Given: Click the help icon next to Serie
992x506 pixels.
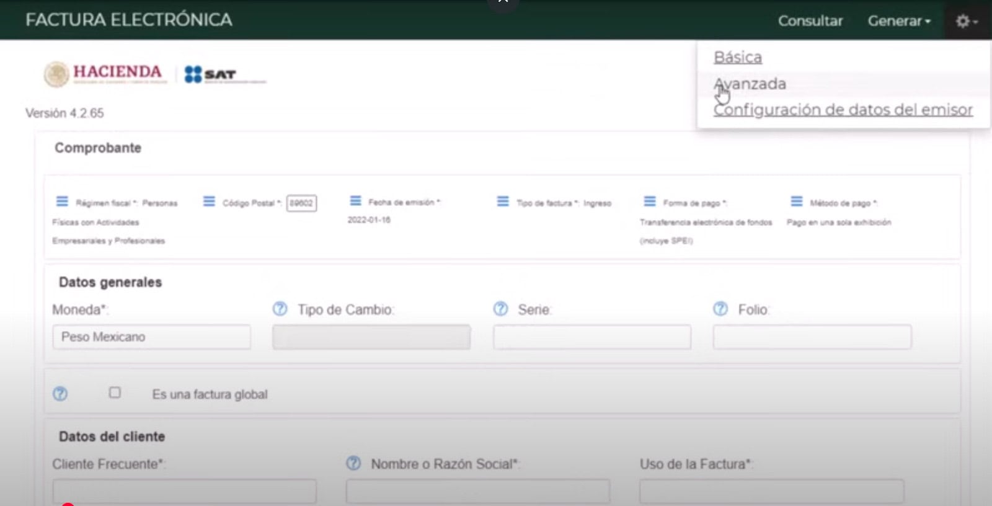Looking at the screenshot, I should coord(500,309).
